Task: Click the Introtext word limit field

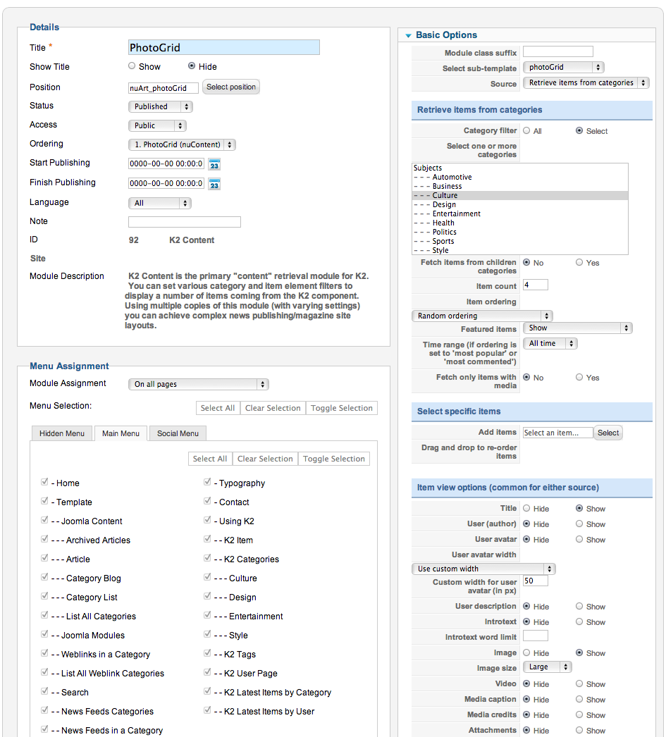Action: click(x=536, y=636)
